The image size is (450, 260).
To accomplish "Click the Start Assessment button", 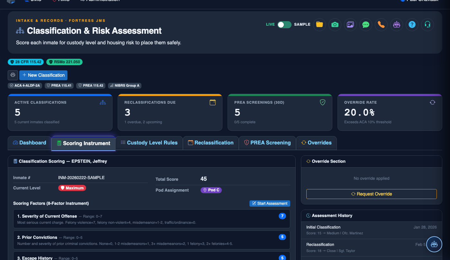I will [270, 204].
